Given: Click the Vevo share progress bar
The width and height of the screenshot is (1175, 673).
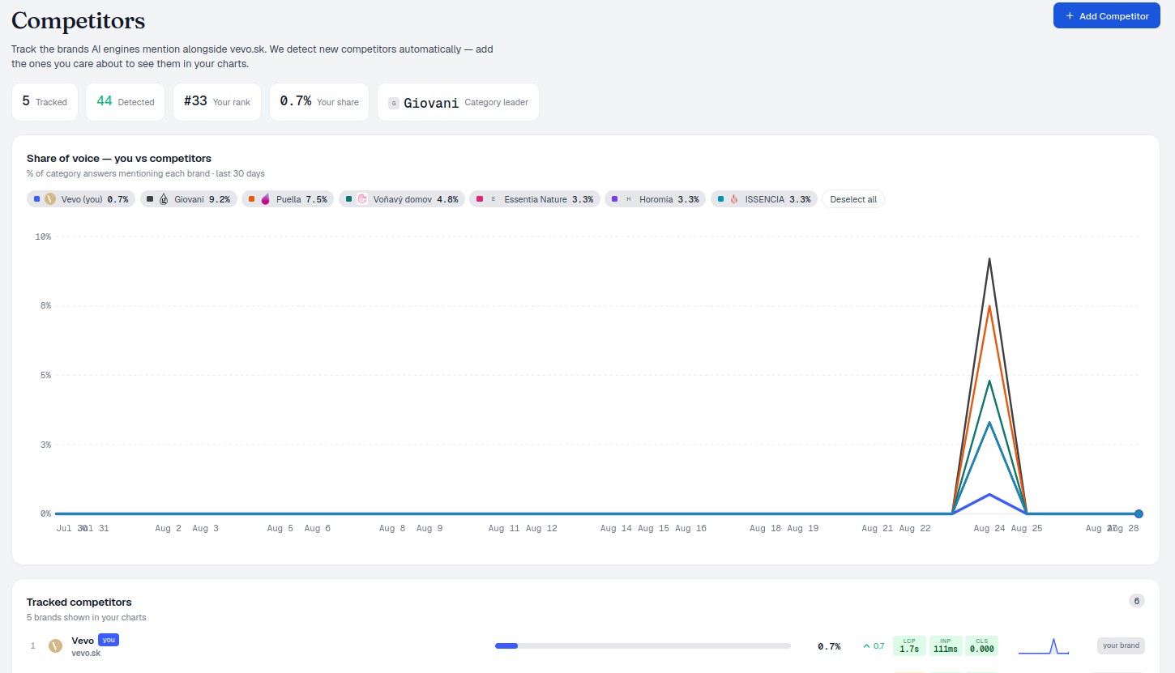Looking at the screenshot, I should [x=643, y=645].
